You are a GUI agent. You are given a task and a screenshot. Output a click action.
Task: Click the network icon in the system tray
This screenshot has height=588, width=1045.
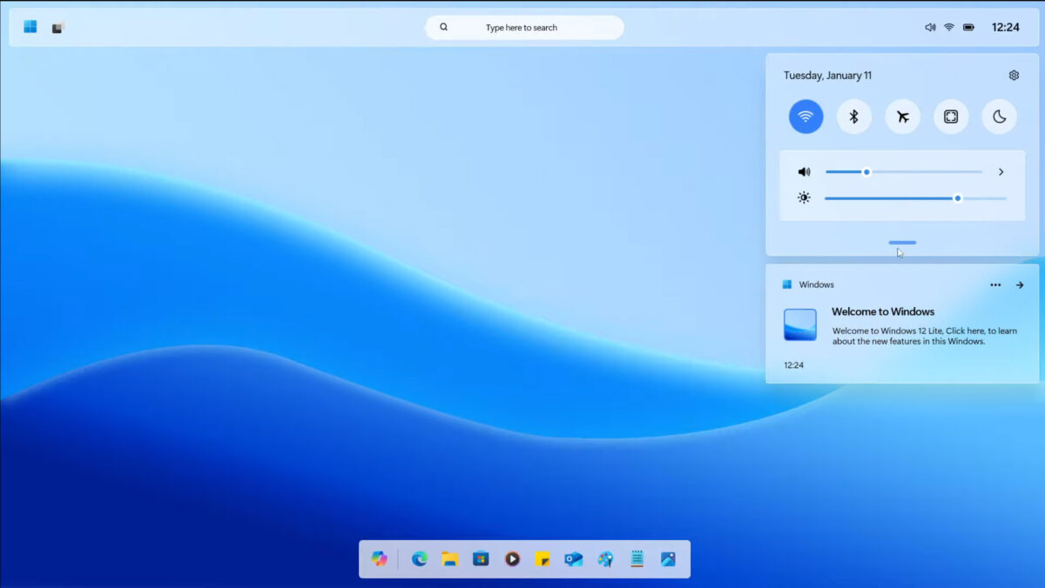click(x=949, y=27)
